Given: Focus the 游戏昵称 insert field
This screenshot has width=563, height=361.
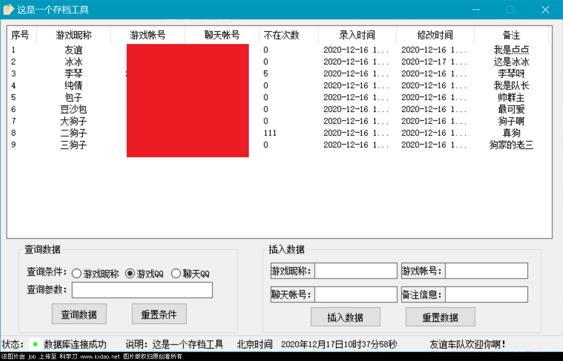Looking at the screenshot, I should click(356, 271).
